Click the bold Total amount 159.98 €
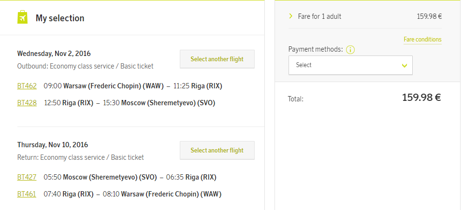 (421, 98)
